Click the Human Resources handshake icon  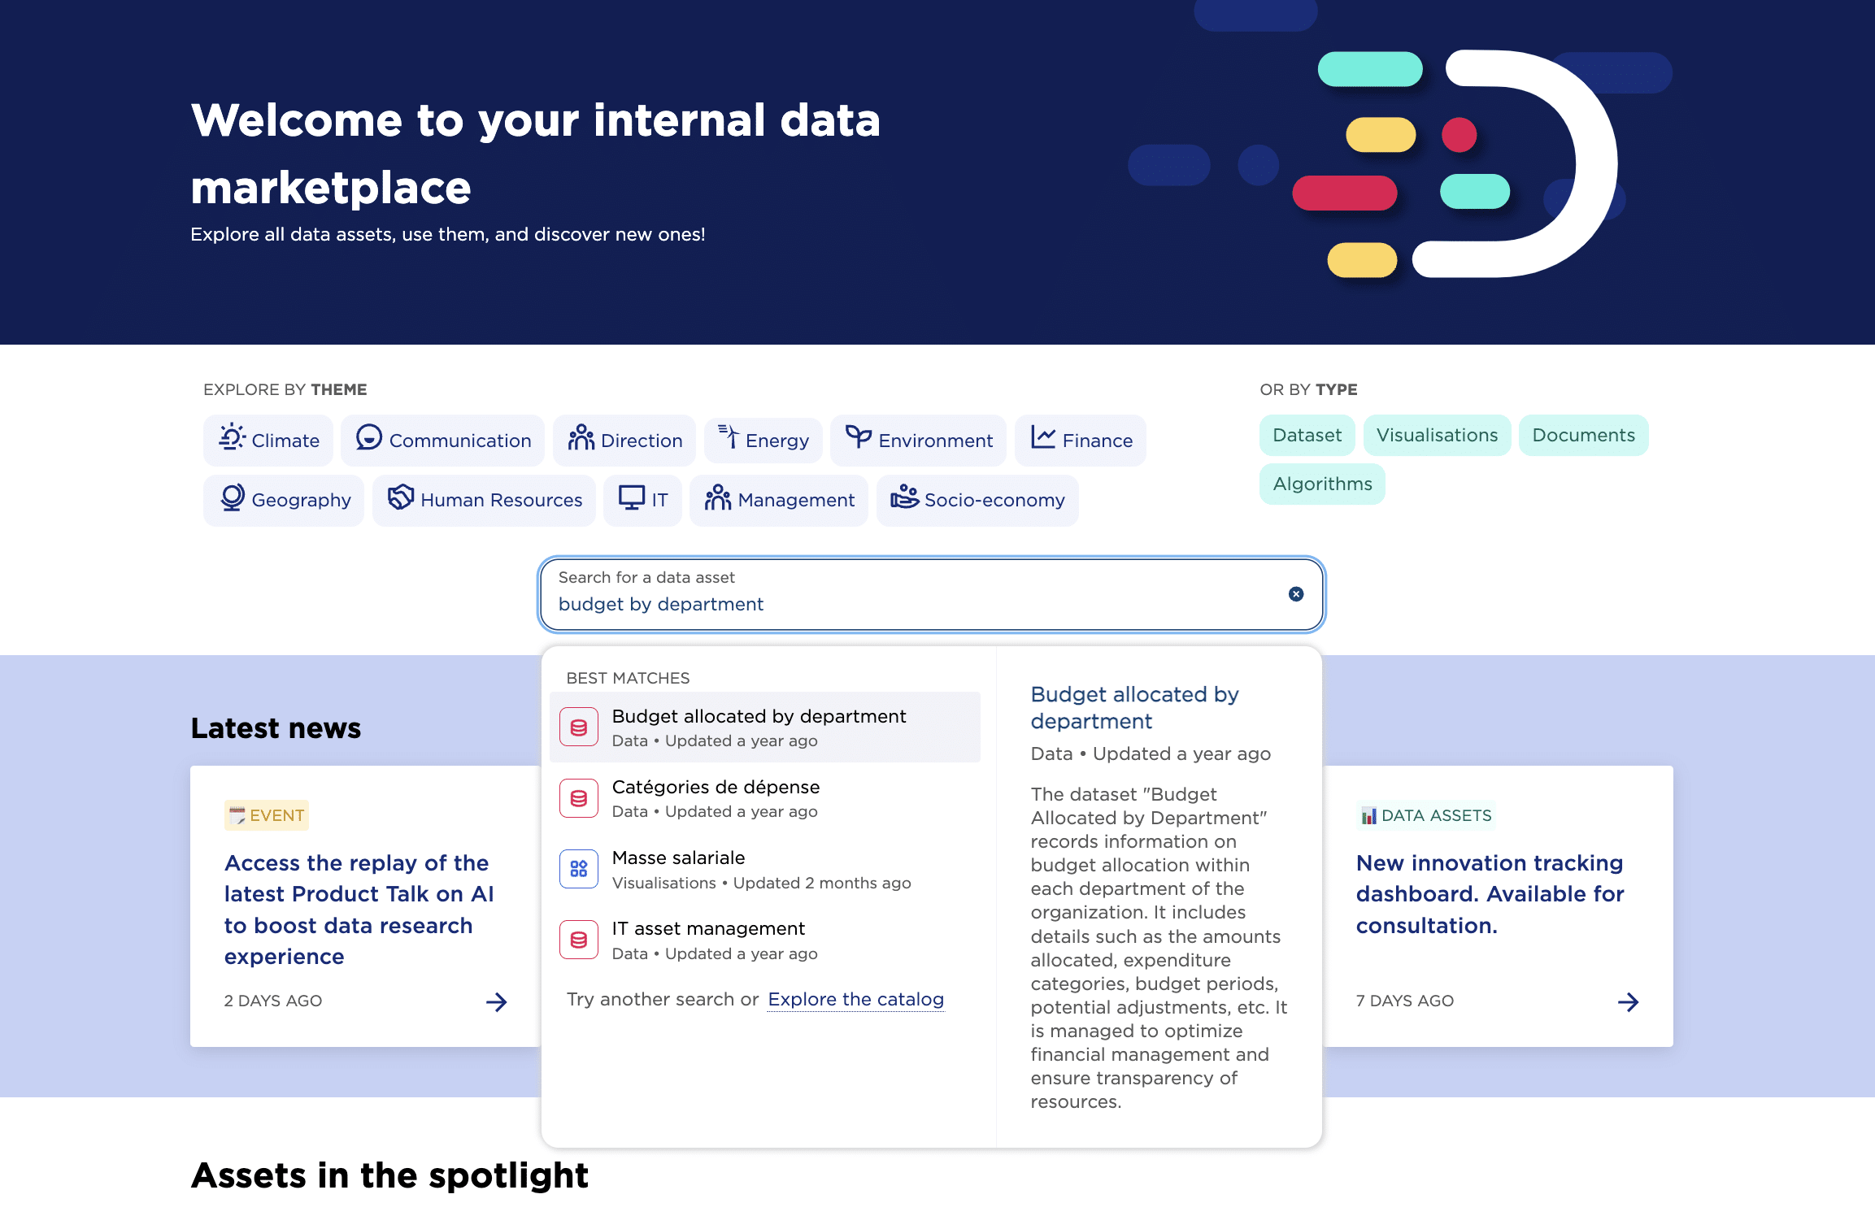tap(401, 497)
